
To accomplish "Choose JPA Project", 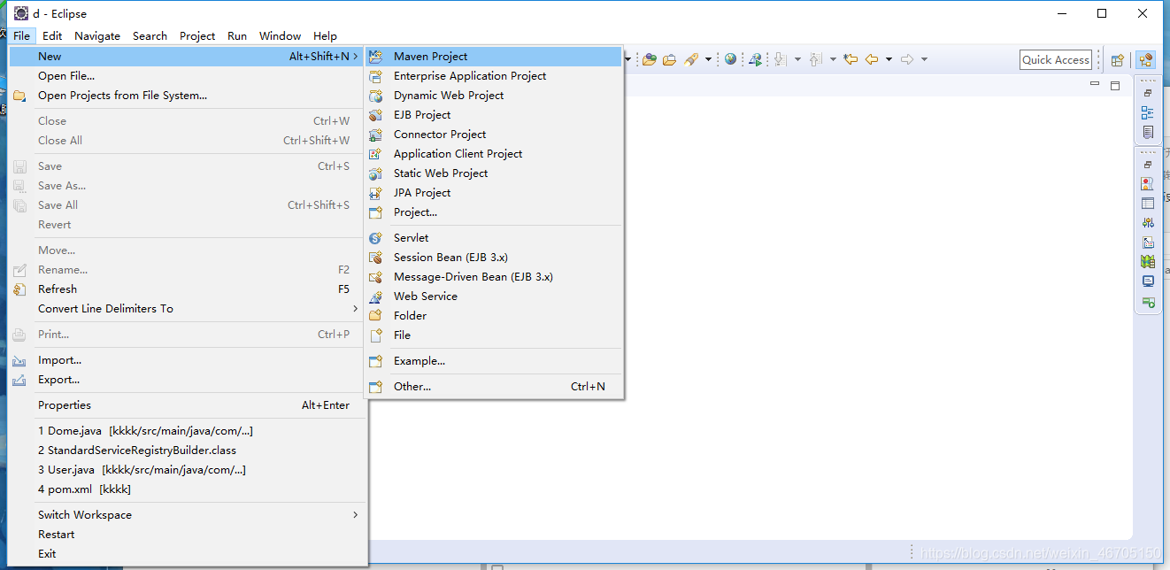I will pyautogui.click(x=494, y=193).
